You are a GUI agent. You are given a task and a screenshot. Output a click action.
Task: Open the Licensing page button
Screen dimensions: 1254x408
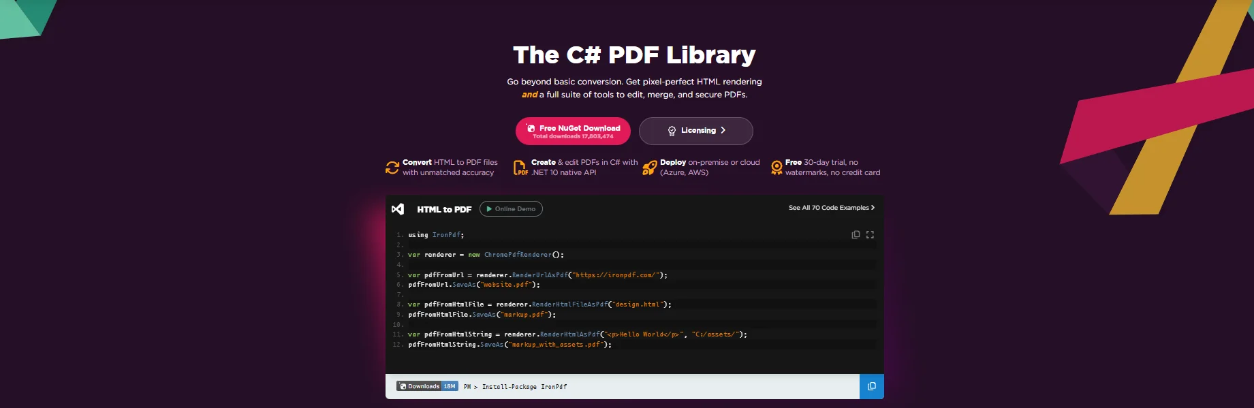click(695, 131)
